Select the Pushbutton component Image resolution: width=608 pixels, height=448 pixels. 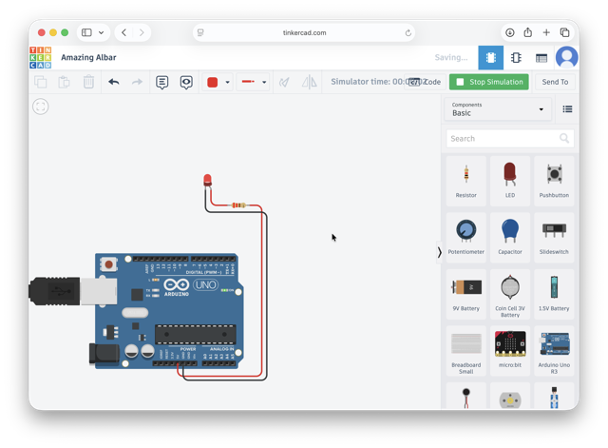pos(554,181)
